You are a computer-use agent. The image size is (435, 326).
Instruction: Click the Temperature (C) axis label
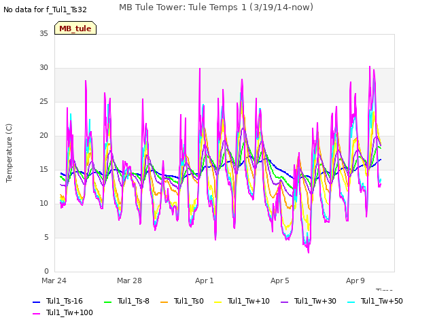tap(9, 153)
